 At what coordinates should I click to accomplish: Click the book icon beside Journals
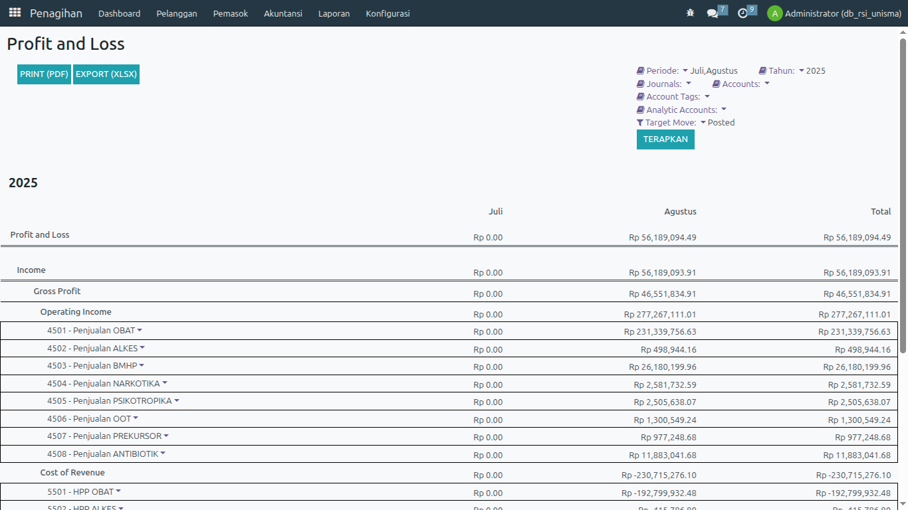[641, 84]
